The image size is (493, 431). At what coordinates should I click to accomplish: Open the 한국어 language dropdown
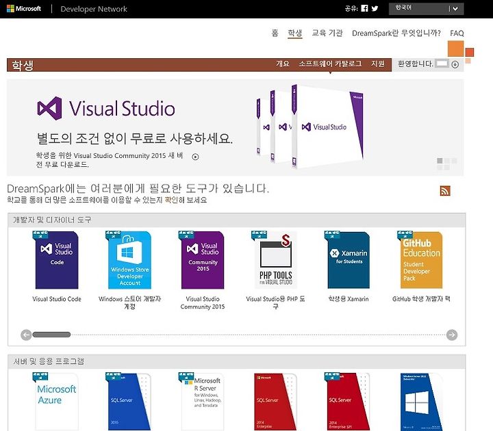tap(426, 8)
